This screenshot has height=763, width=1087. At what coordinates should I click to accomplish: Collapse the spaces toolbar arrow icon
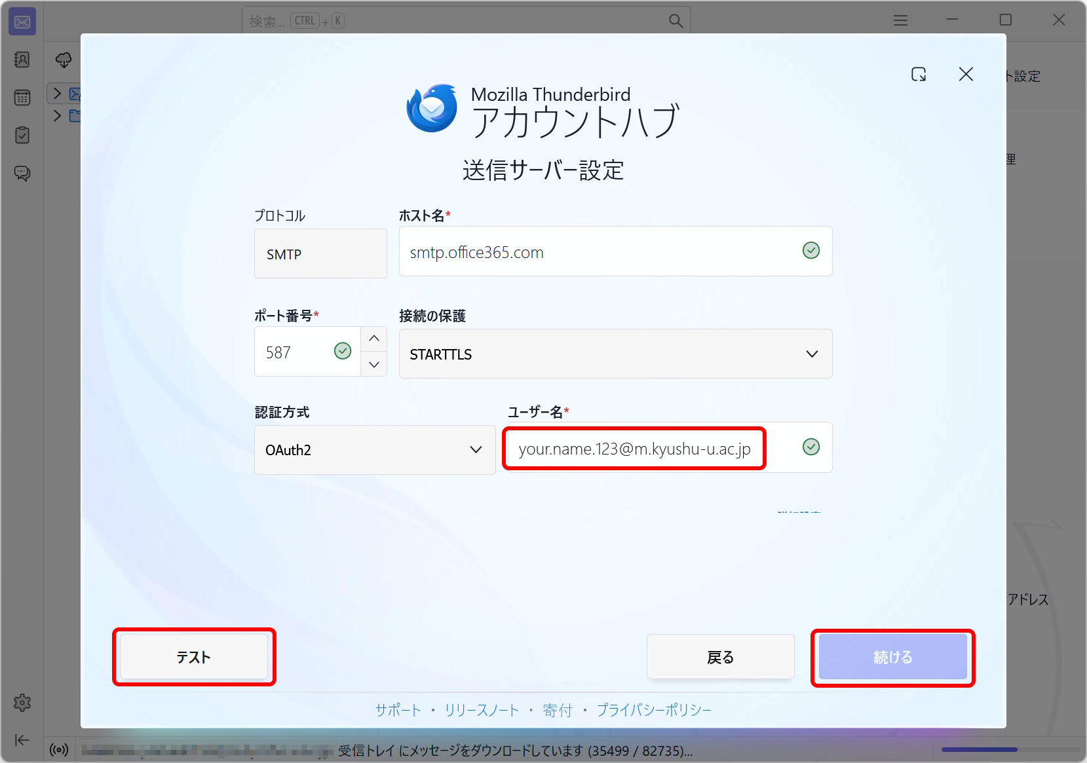[22, 740]
